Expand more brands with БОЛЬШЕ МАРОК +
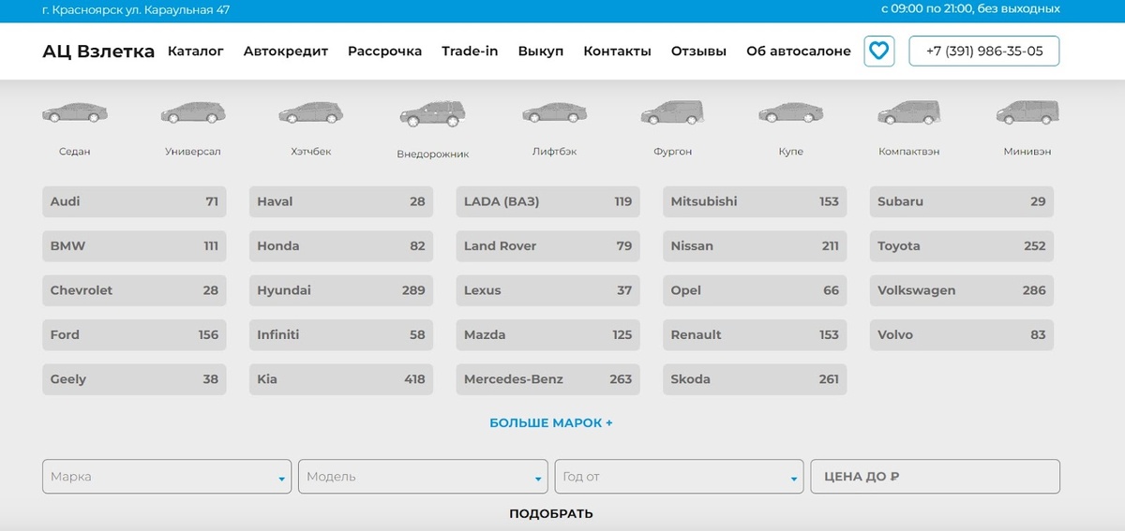Viewport: 1125px width, 531px height. pos(551,423)
